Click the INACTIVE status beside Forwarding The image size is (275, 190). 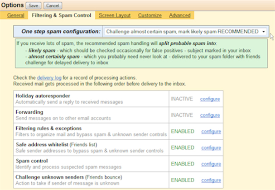click(x=182, y=115)
